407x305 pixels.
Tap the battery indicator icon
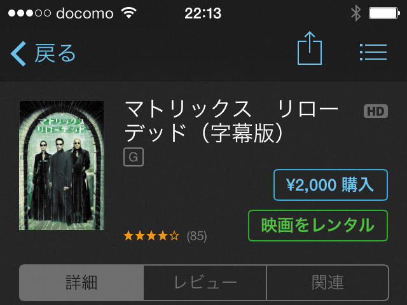pos(384,13)
